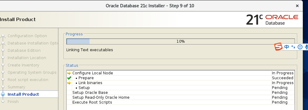This screenshot has width=308, height=110.
Task: Click the Configure Local Node row
Action: pyautogui.click(x=181, y=73)
